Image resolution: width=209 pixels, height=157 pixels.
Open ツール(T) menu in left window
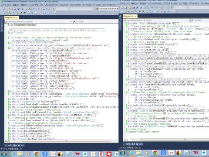coord(97,5)
